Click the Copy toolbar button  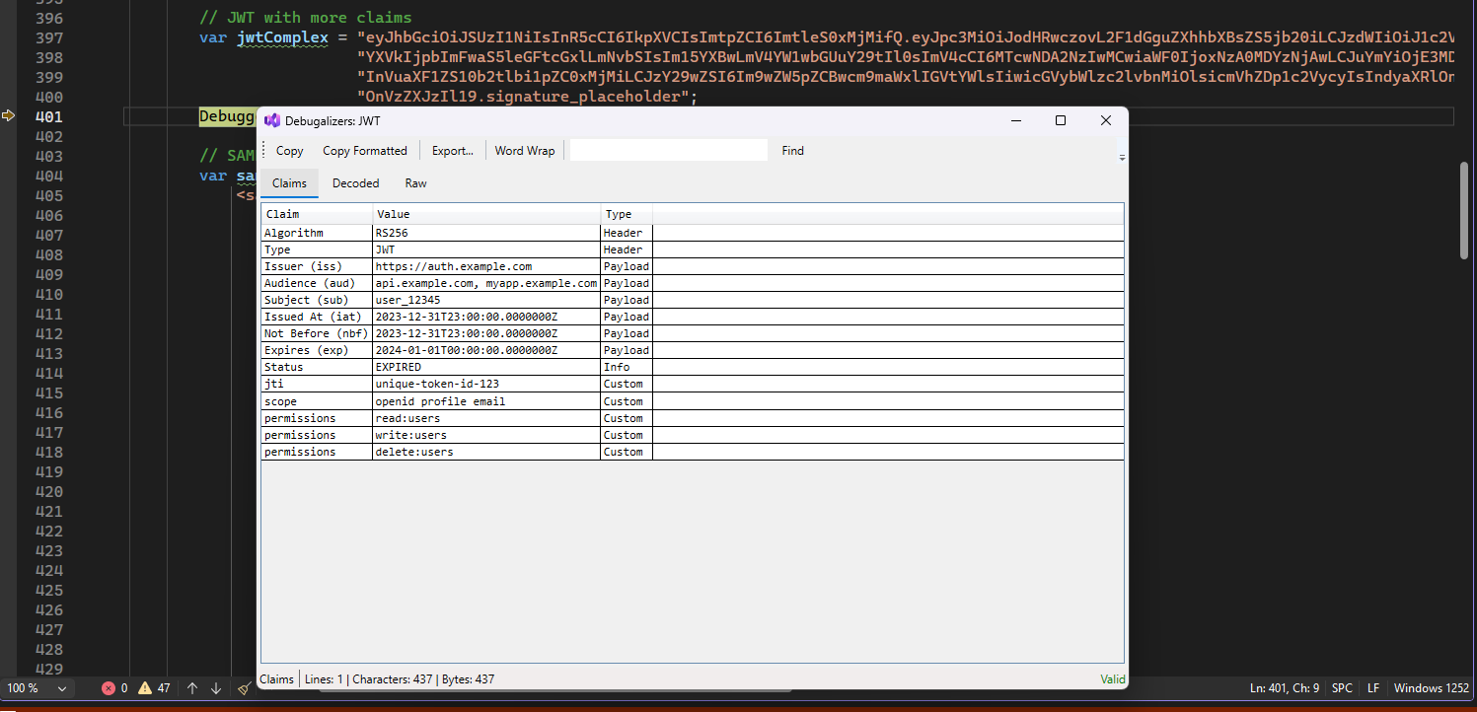click(289, 151)
